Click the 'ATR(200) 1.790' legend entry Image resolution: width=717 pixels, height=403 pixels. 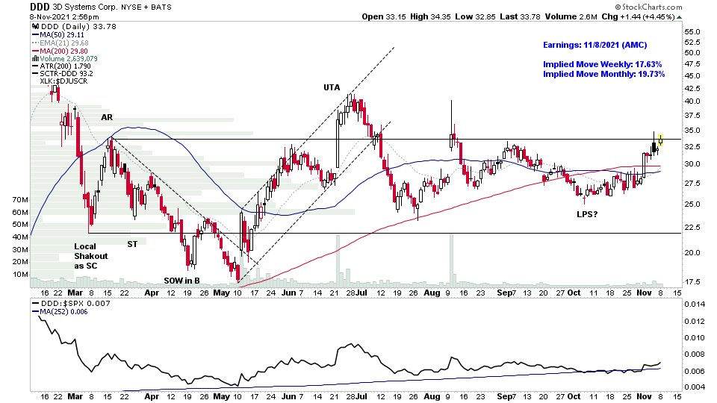65,66
